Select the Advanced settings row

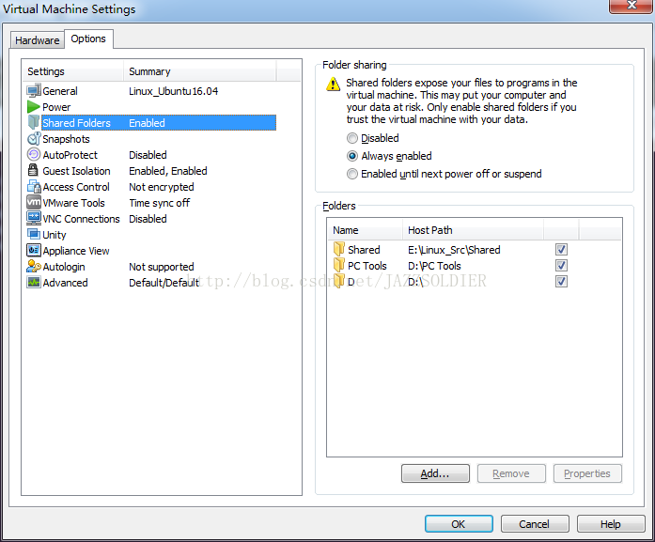pyautogui.click(x=151, y=283)
